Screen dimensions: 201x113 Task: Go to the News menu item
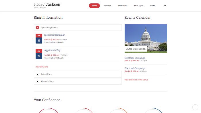click(x=153, y=6)
